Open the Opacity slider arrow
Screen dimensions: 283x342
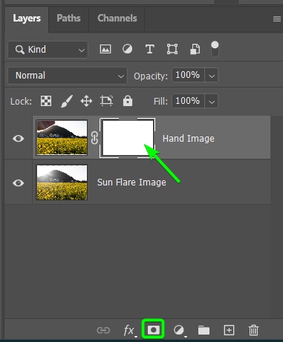click(212, 75)
